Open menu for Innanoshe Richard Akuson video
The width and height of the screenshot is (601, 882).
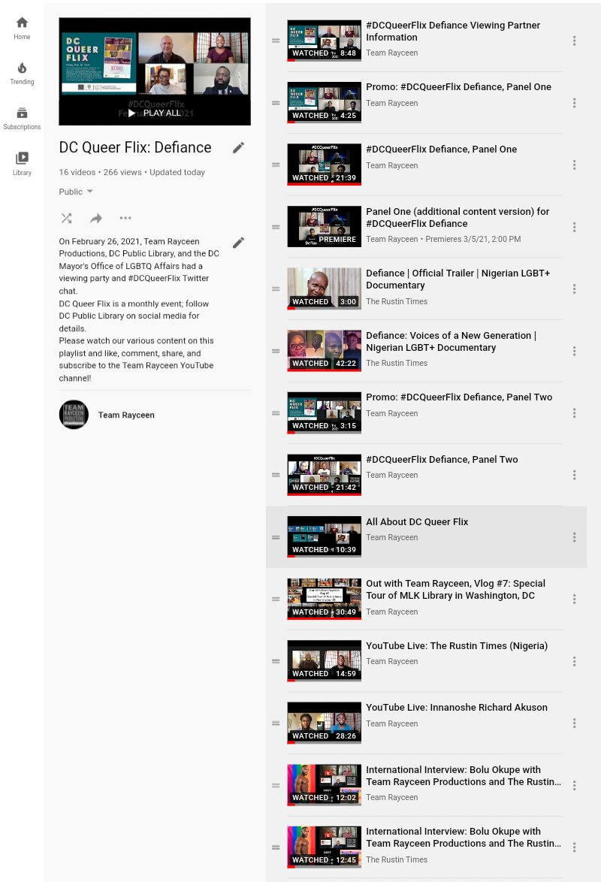tap(574, 723)
